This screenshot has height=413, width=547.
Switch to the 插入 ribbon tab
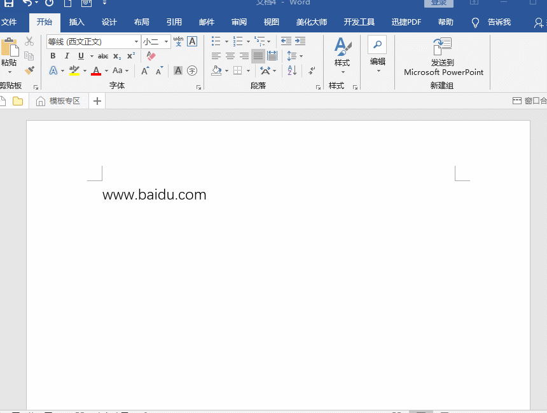pos(76,21)
